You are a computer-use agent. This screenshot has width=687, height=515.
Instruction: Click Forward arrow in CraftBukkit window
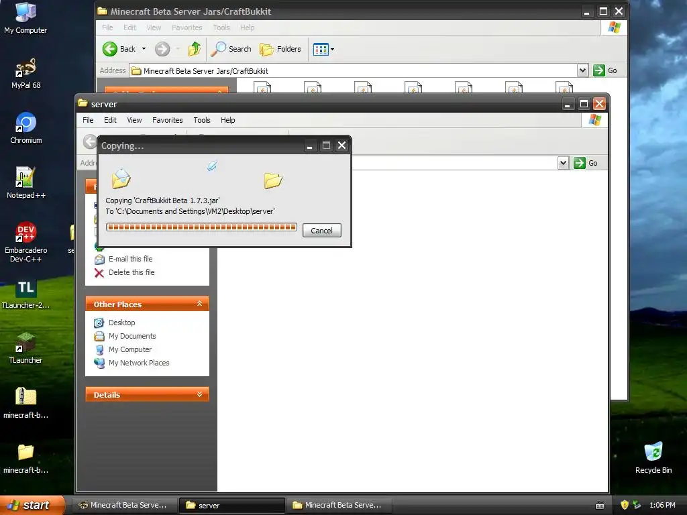tap(162, 49)
